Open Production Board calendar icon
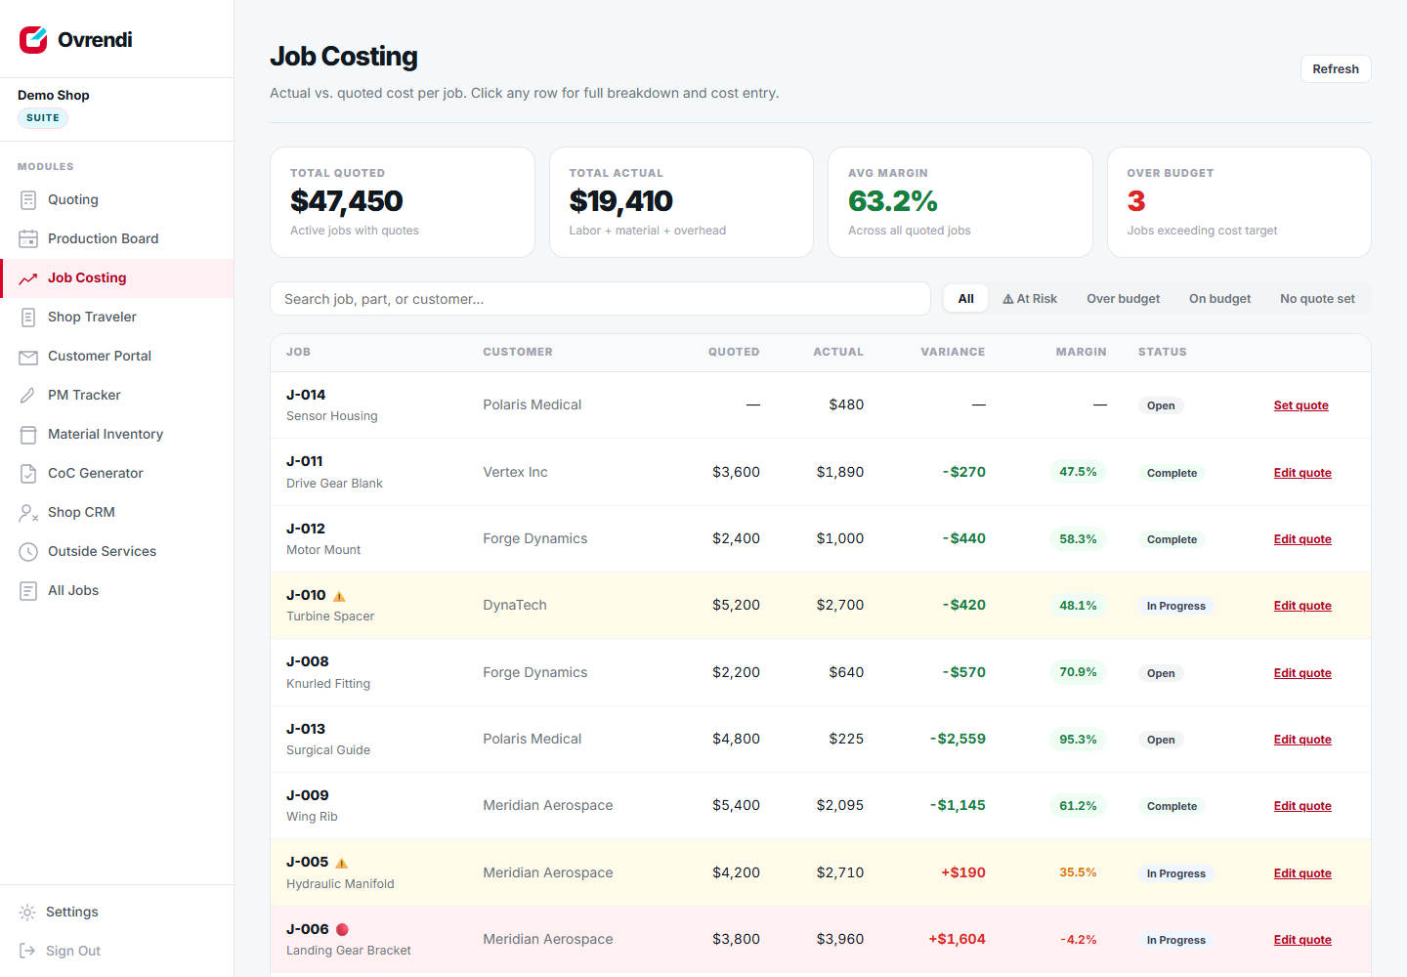Viewport: 1407px width, 977px height. click(x=28, y=238)
